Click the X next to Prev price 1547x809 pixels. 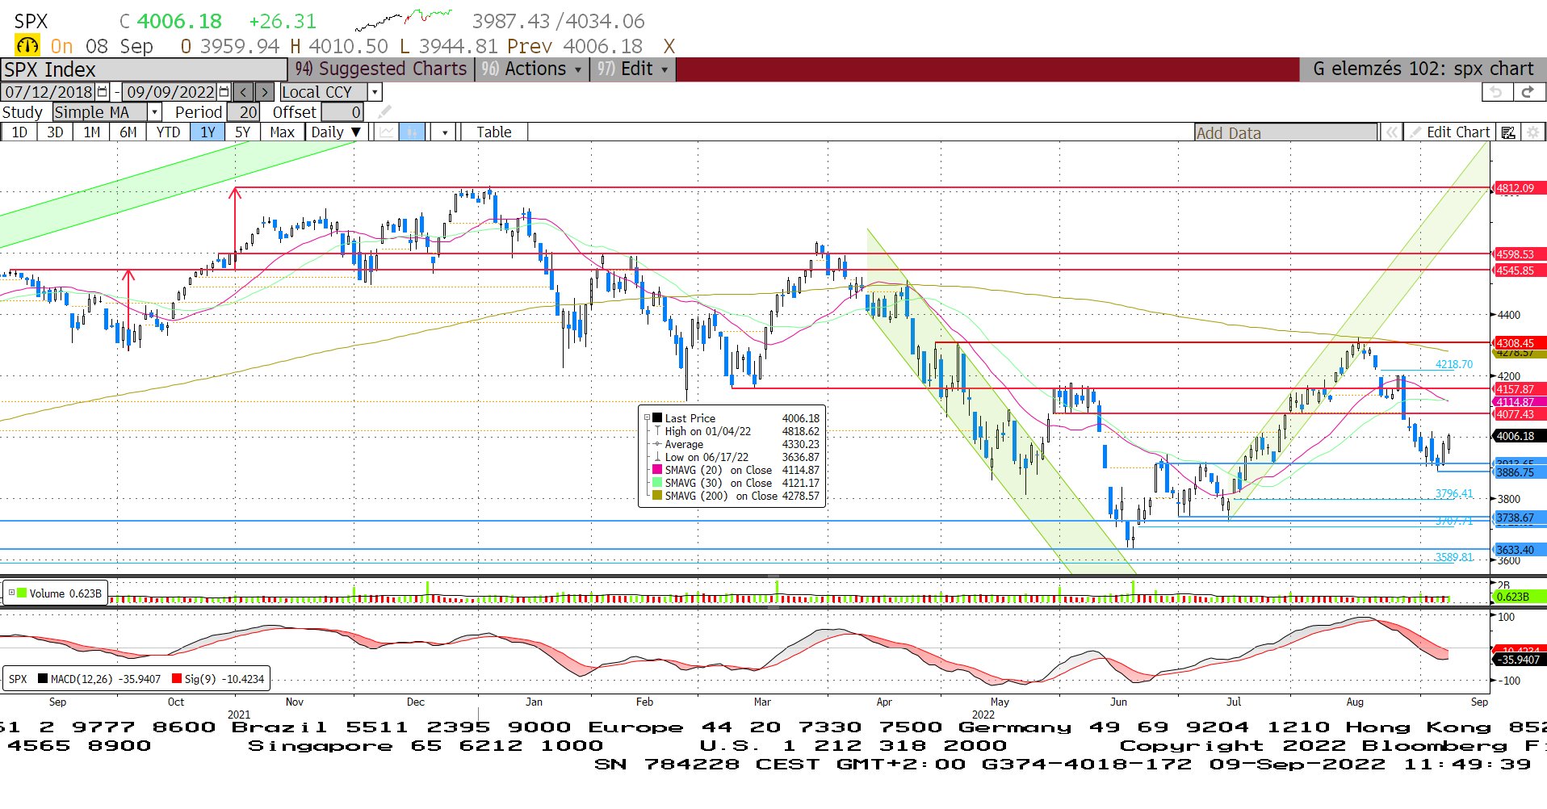tap(669, 47)
